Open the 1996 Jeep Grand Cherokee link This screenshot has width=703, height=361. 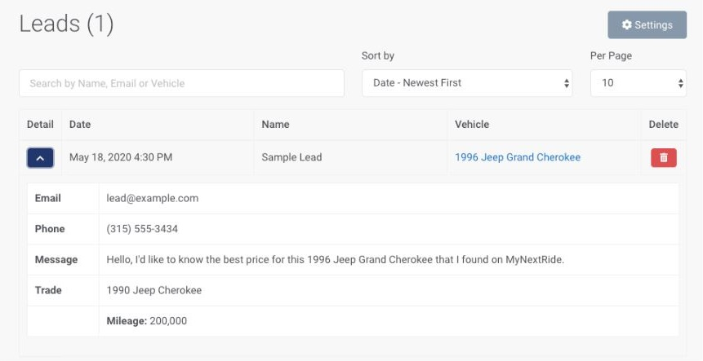click(518, 157)
